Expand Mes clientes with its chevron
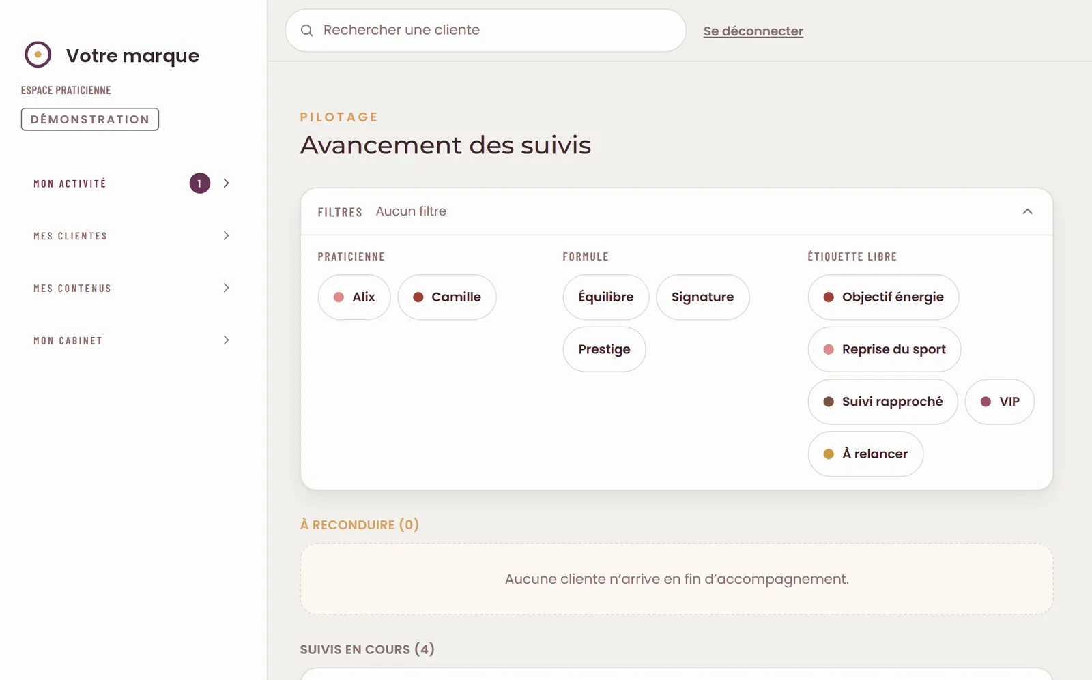 (x=226, y=236)
